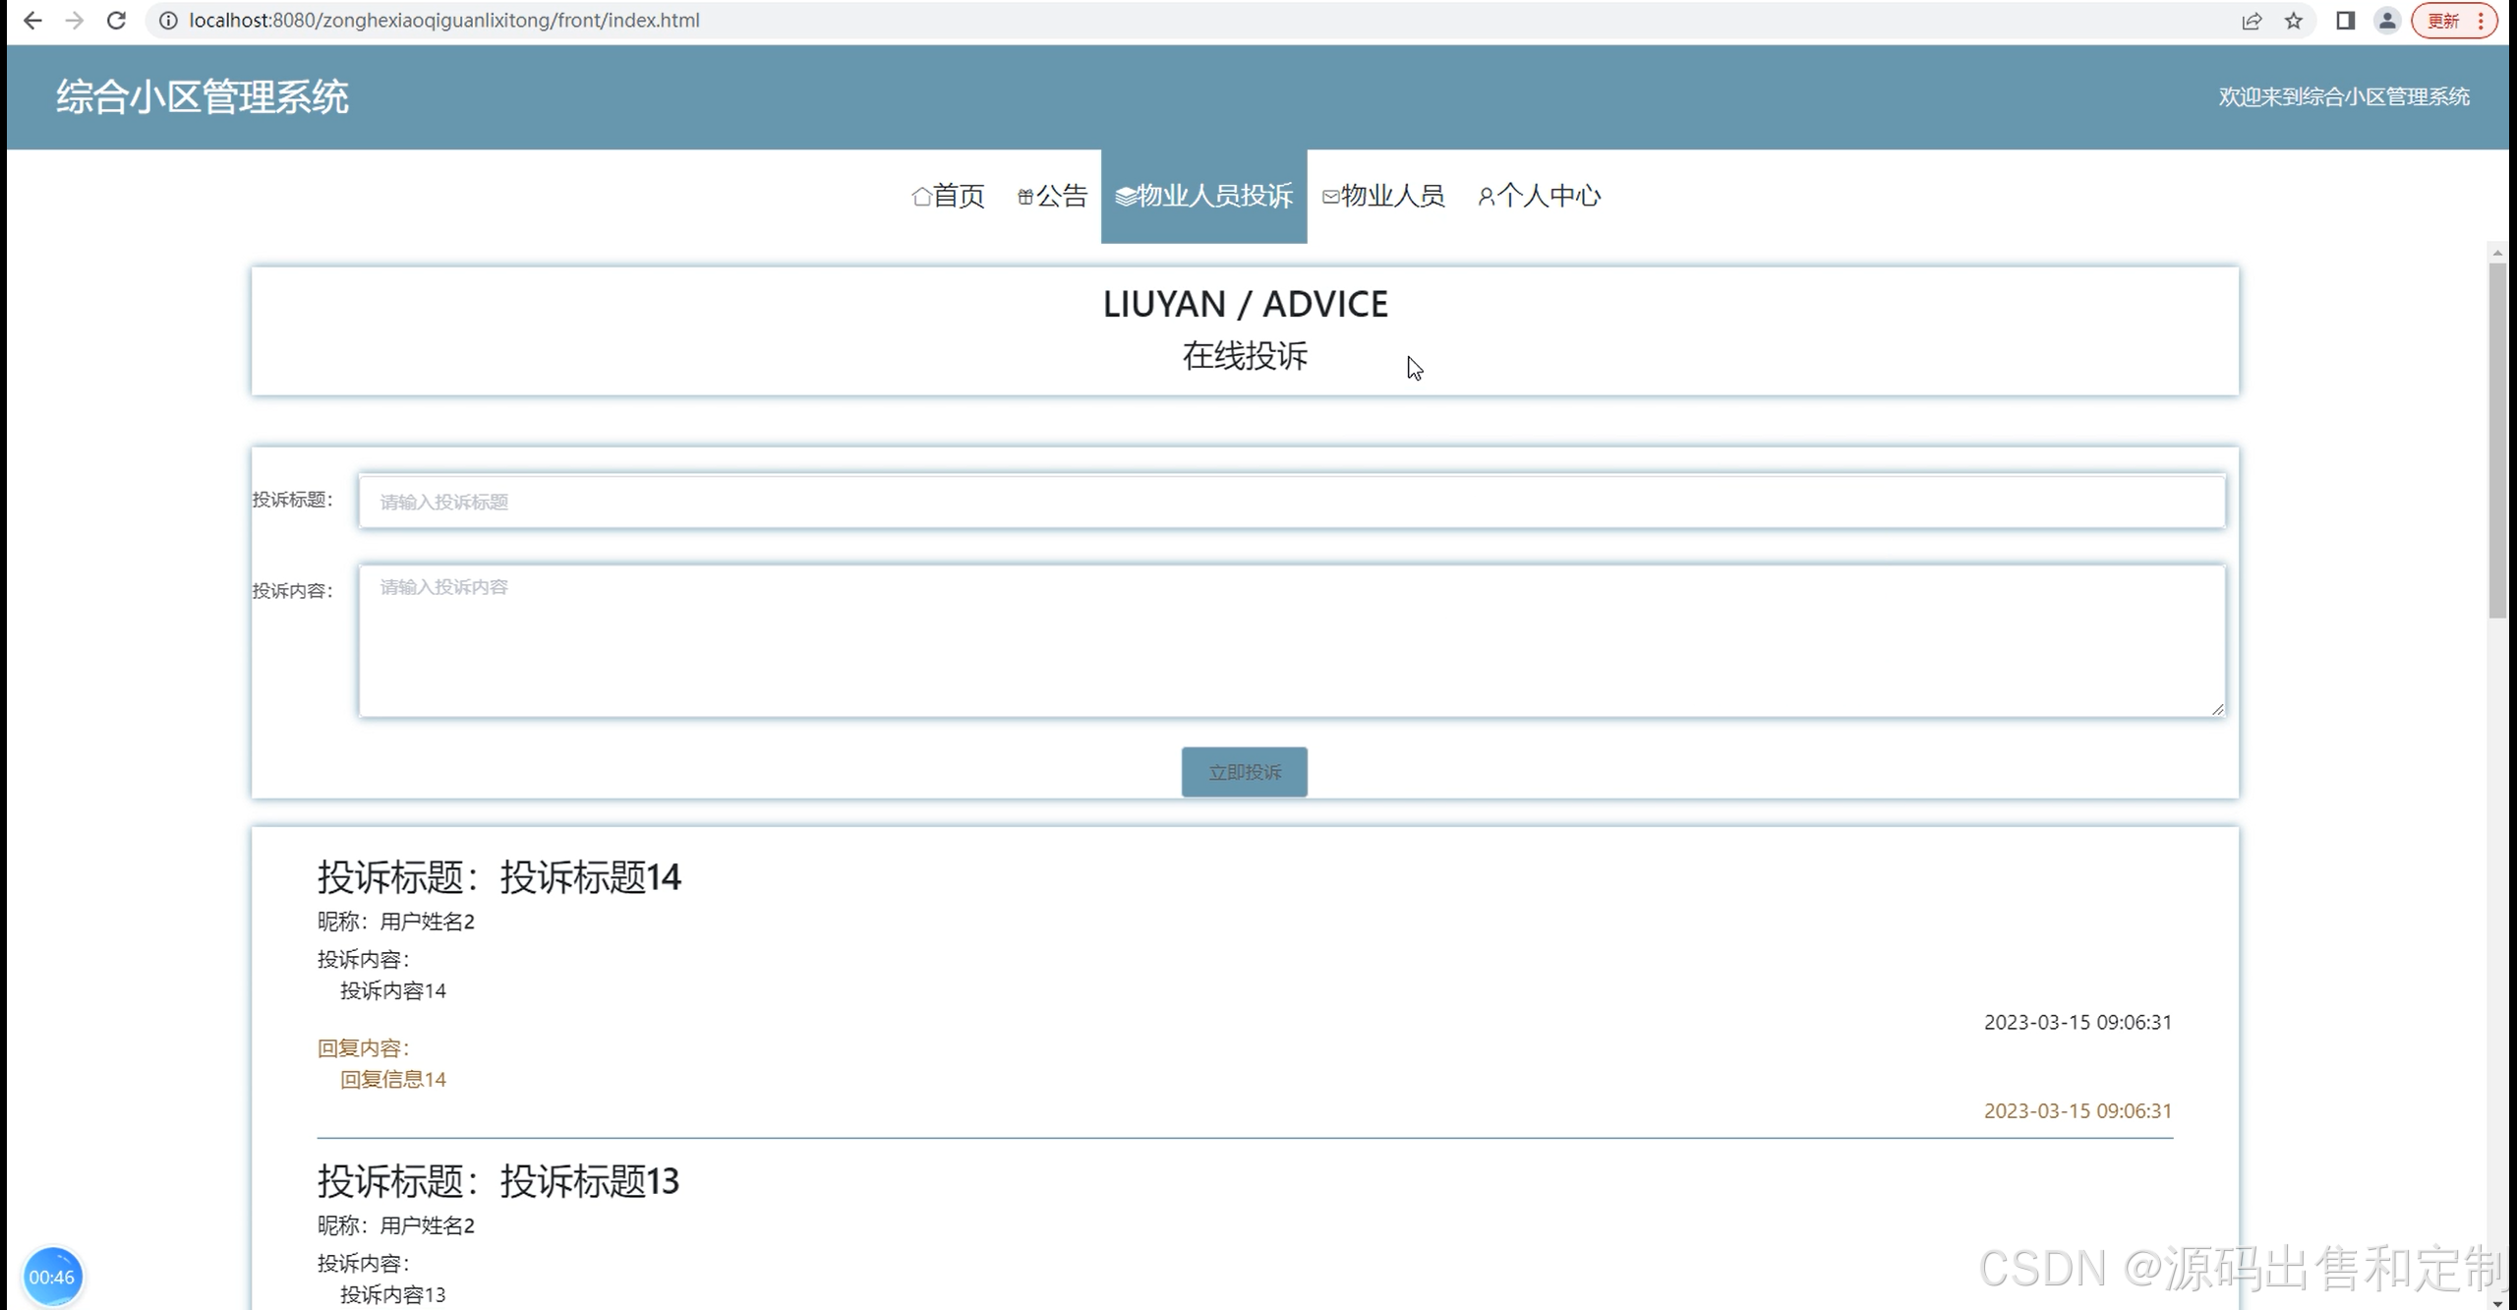This screenshot has width=2517, height=1310.
Task: Open the 首页 navigation tab
Action: (948, 196)
